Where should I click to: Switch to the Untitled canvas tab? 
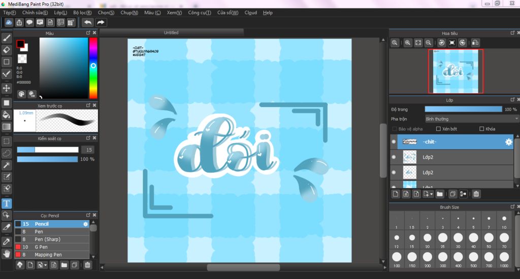pyautogui.click(x=171, y=32)
